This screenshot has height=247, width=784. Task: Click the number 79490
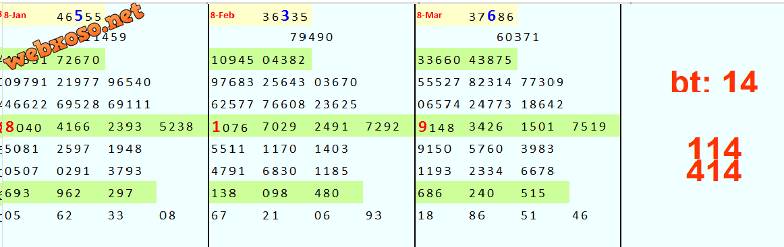tap(312, 38)
